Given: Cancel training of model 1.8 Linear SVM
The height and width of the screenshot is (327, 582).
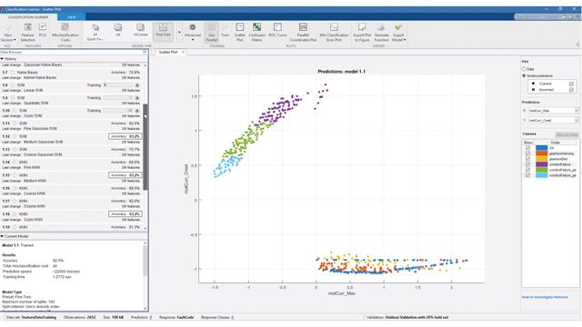Looking at the screenshot, I should (x=137, y=85).
